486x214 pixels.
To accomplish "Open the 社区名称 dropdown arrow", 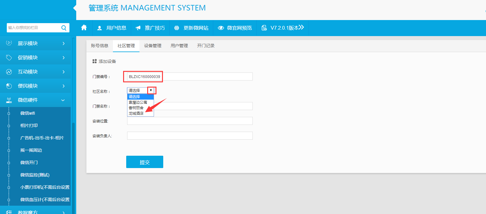I will 151,90.
